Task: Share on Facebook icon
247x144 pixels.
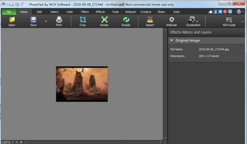Action: (215, 12)
